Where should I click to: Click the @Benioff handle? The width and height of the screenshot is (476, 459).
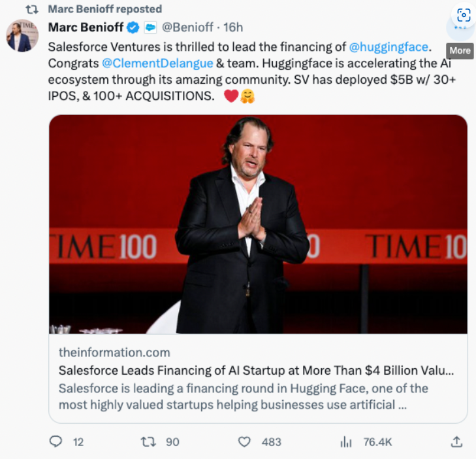[x=187, y=27]
